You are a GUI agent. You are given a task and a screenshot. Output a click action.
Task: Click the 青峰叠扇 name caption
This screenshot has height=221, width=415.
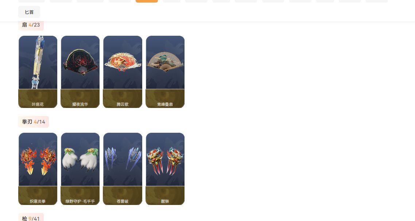pos(165,105)
